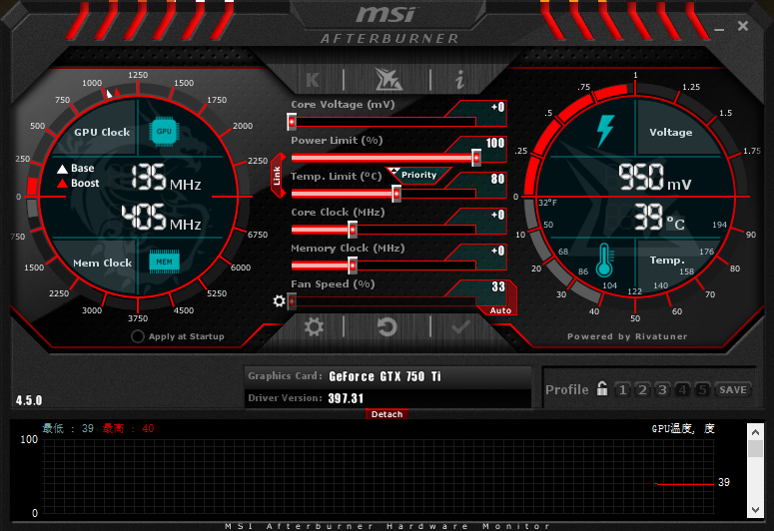774x531 pixels.
Task: Click the monitor scrollbar thumb
Action: pyautogui.click(x=755, y=448)
